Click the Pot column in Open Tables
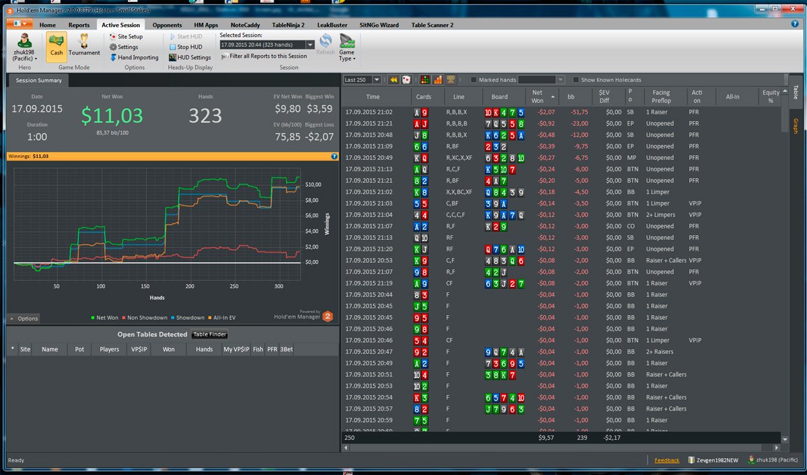This screenshot has height=475, width=807. tap(79, 349)
